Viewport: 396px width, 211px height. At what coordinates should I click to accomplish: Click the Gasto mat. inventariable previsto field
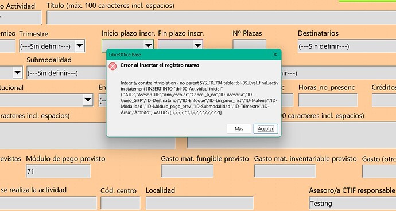click(285, 171)
